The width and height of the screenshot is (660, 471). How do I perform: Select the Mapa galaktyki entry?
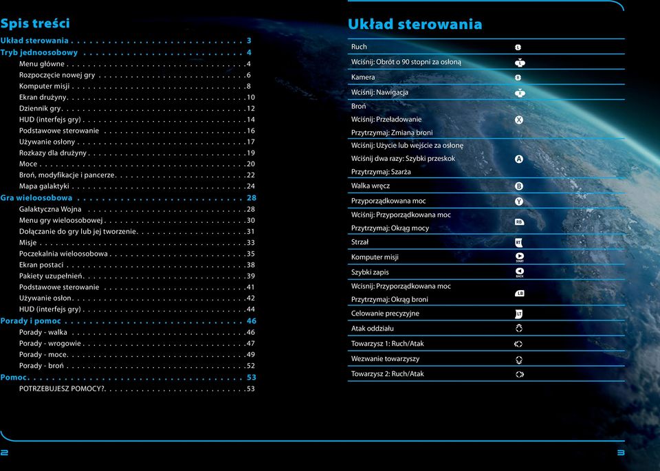point(137,186)
